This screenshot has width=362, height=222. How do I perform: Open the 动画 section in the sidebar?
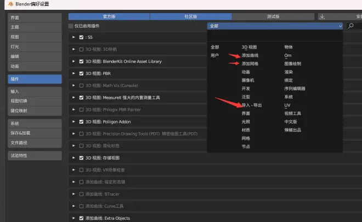35,67
